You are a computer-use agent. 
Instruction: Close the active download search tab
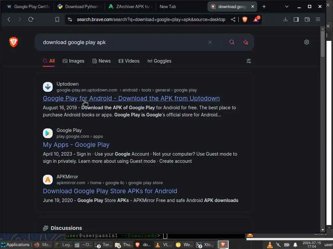[252, 6]
